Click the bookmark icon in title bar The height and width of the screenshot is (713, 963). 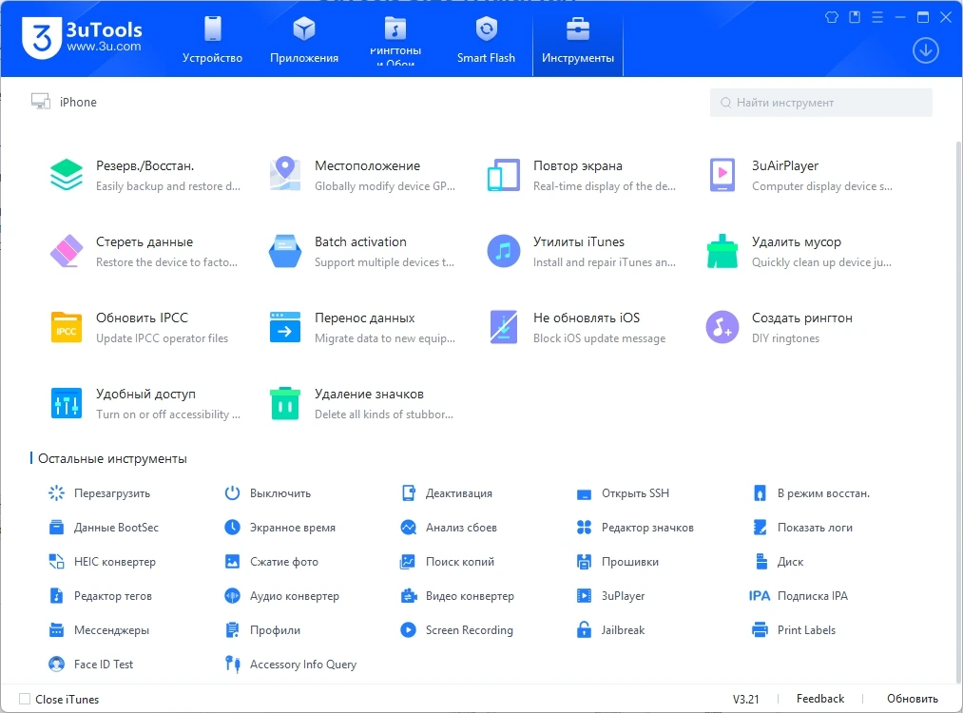click(x=855, y=17)
